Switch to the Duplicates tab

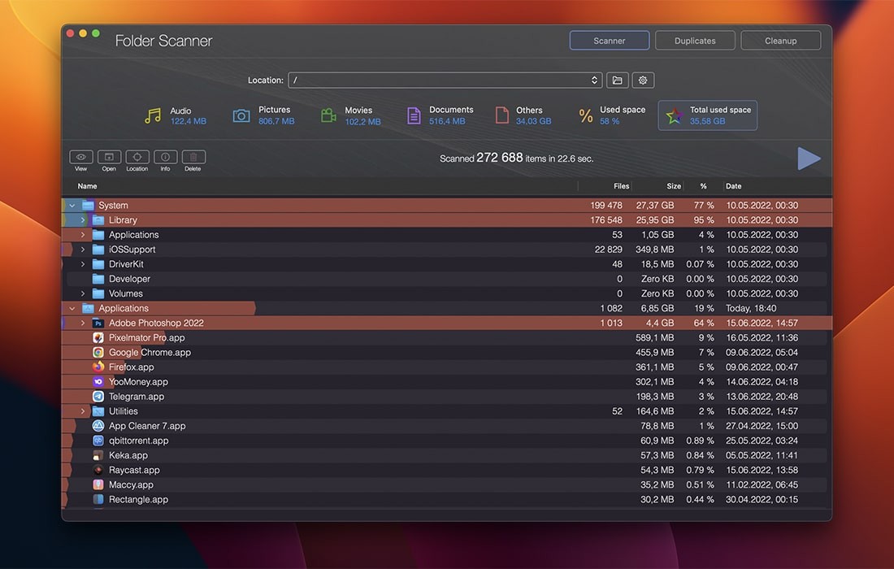tap(695, 41)
